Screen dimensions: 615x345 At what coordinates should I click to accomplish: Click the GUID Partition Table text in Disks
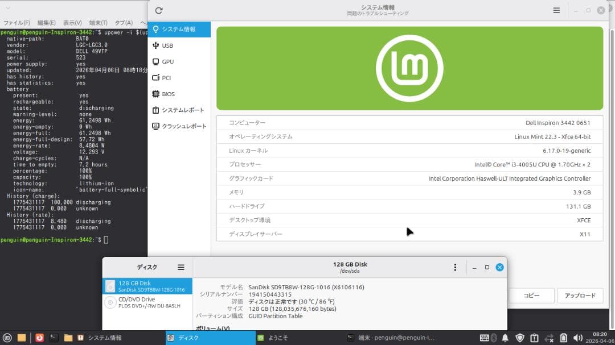pyautogui.click(x=276, y=316)
